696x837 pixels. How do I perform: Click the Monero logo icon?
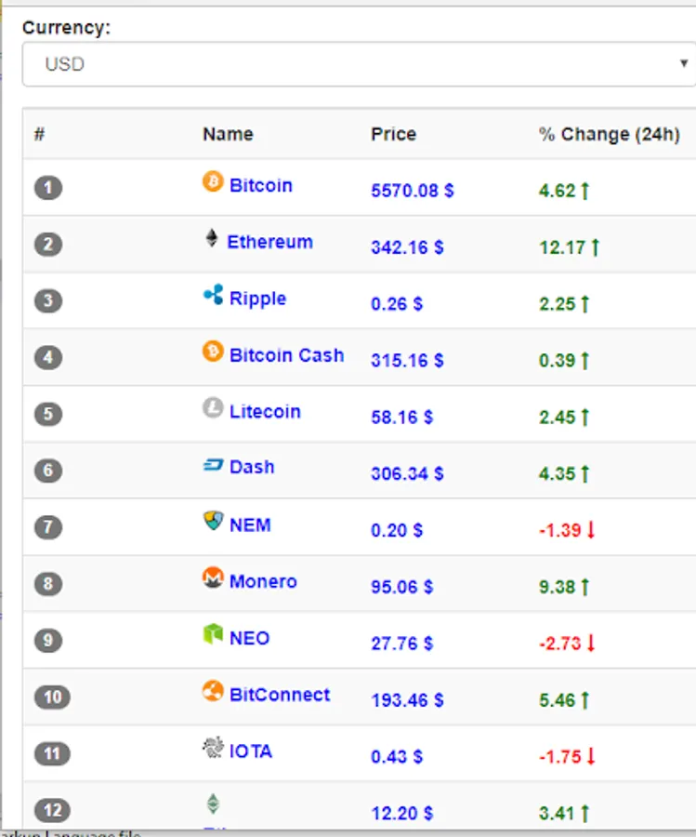pos(213,577)
